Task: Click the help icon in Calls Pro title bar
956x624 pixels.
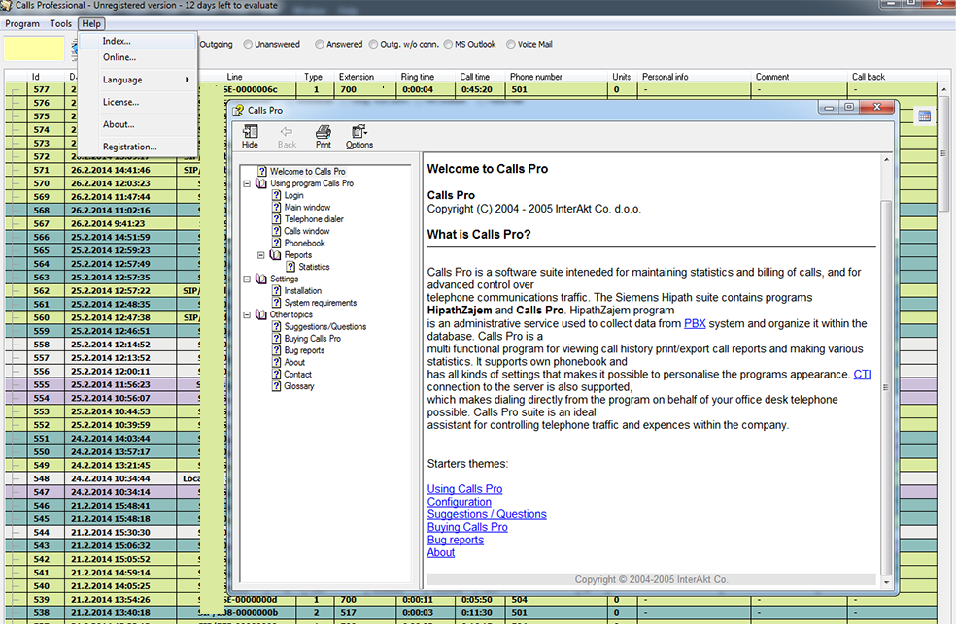Action: (238, 111)
